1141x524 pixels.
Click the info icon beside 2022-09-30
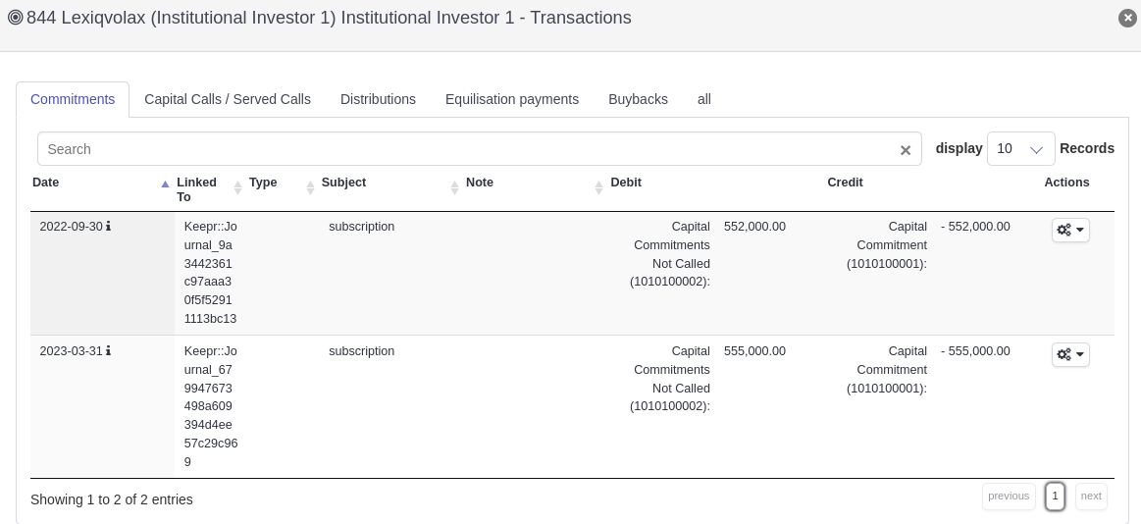[108, 227]
